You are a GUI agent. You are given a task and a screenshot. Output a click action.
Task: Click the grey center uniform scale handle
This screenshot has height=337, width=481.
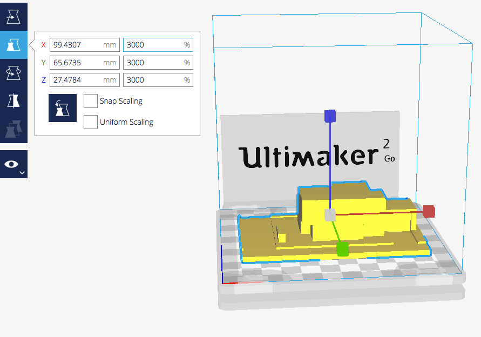(330, 215)
